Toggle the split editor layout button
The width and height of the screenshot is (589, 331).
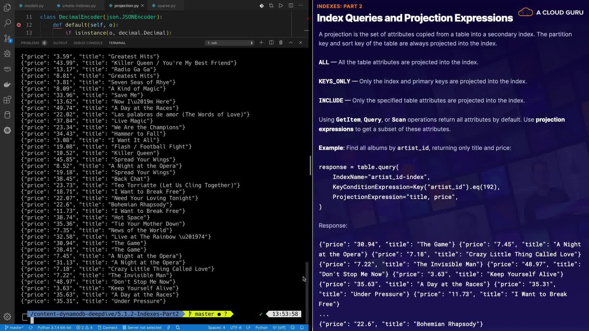(291, 6)
